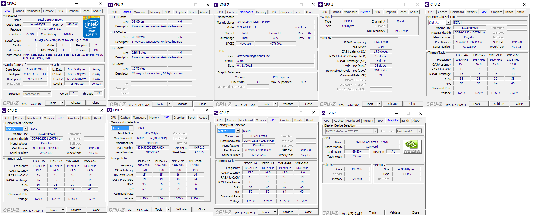Click the X99-A/USB 3.1 model field
The image size is (536, 217).
(x=261, y=27)
